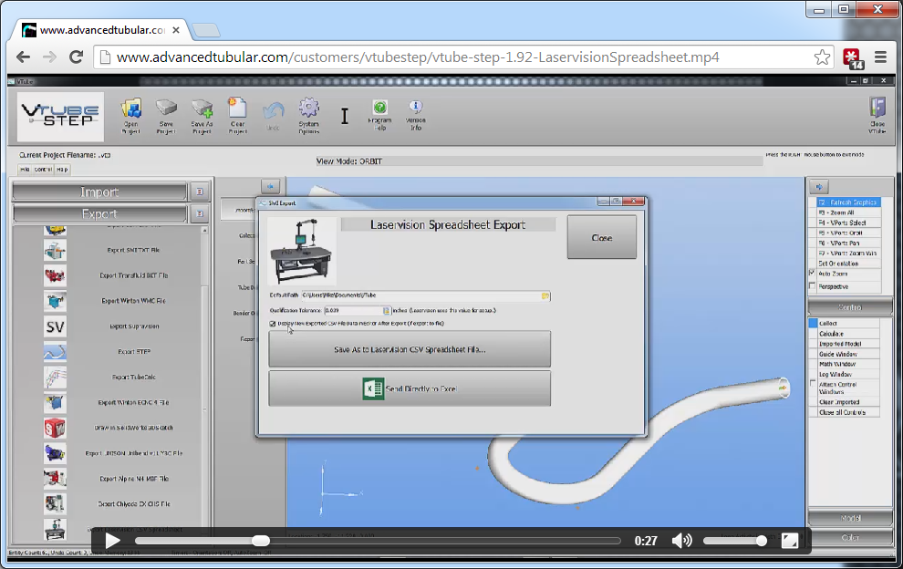This screenshot has width=903, height=569.
Task: Click Save As to Laservision CSV button
Action: pyautogui.click(x=410, y=349)
